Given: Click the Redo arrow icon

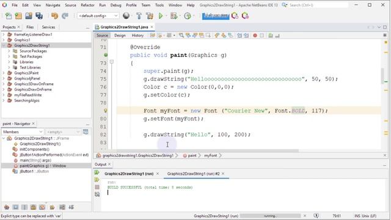Looking at the screenshot, I should [65, 16].
